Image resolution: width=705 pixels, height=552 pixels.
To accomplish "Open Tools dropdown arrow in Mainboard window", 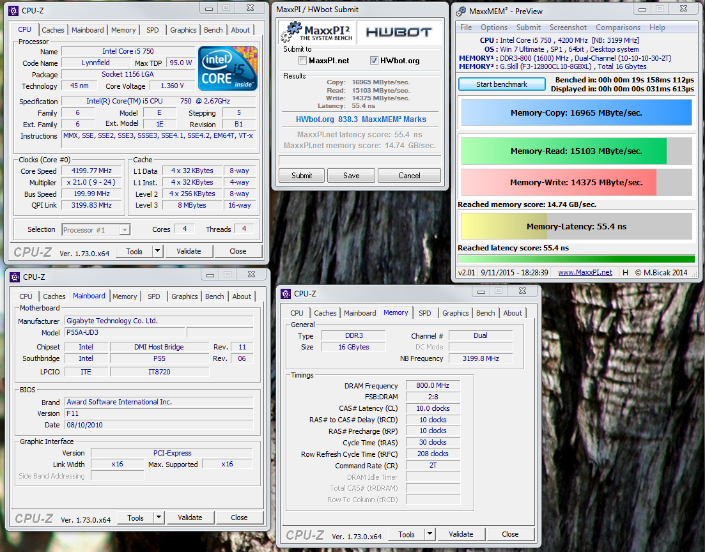I will click(x=159, y=517).
